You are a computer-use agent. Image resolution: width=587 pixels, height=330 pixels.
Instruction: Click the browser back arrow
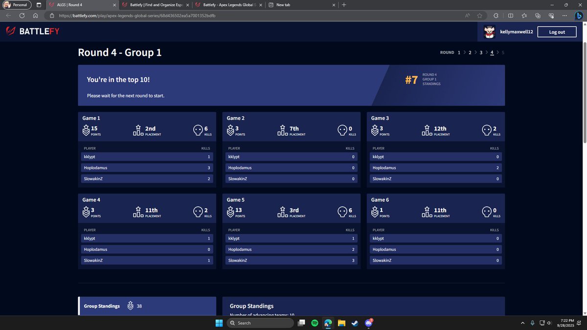coord(8,16)
